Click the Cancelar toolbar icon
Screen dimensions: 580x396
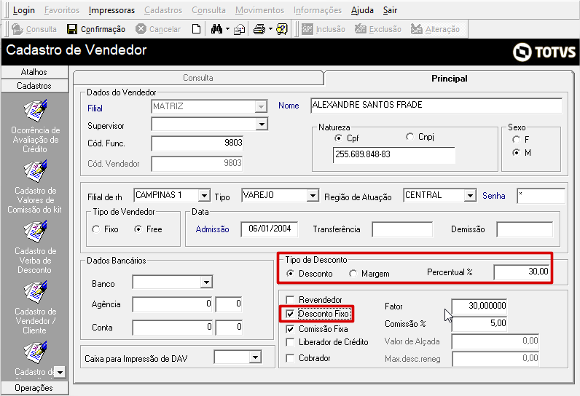click(141, 29)
